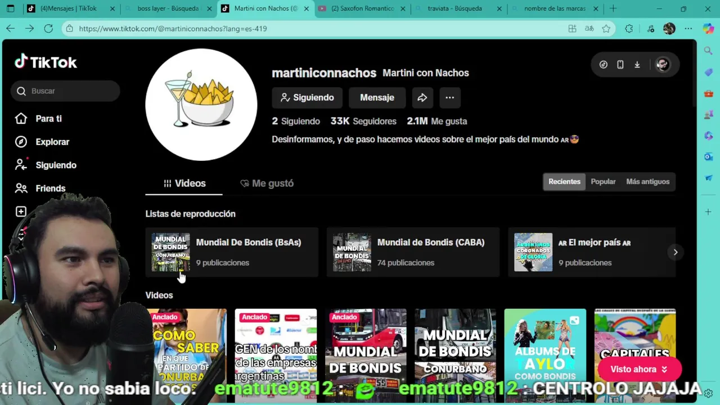Click the upload plus icon in sidebar
Image resolution: width=720 pixels, height=405 pixels.
(x=21, y=211)
